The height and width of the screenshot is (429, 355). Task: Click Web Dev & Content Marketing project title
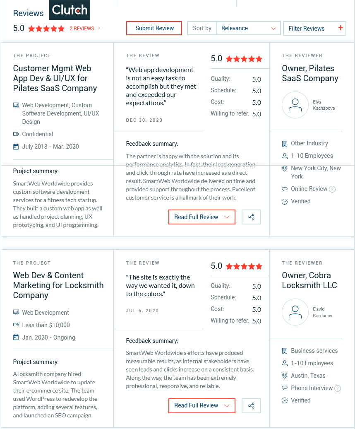click(58, 285)
